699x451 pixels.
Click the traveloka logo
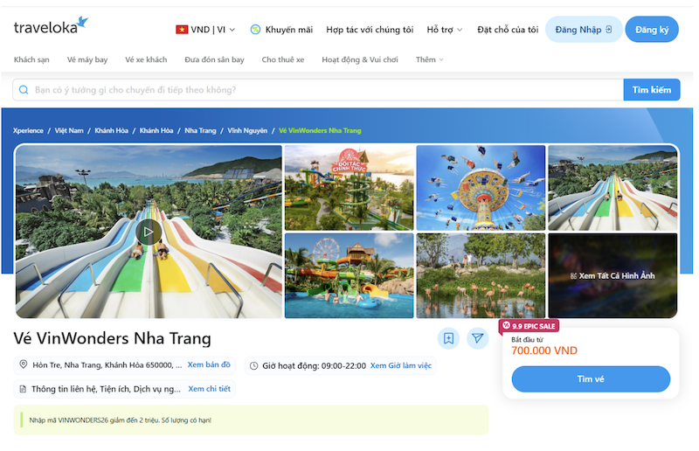tap(51, 26)
